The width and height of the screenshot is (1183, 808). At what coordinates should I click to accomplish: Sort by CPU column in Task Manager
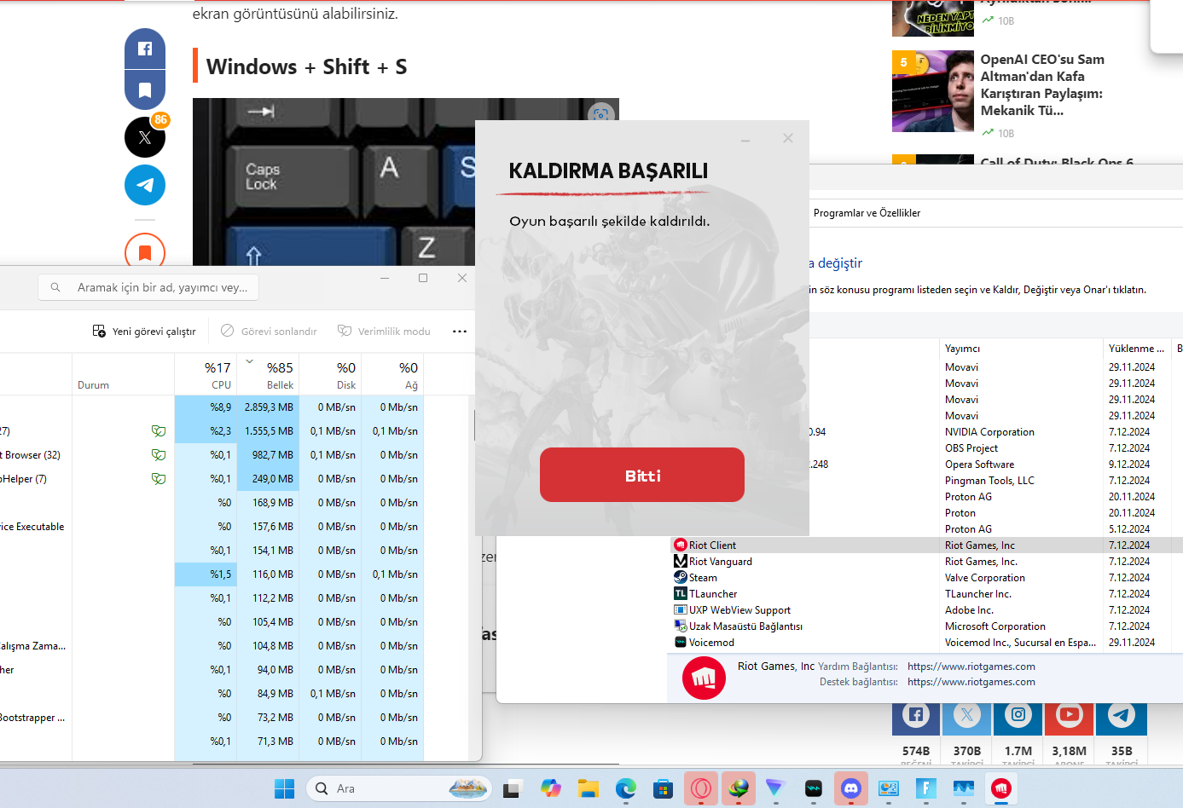pos(206,375)
